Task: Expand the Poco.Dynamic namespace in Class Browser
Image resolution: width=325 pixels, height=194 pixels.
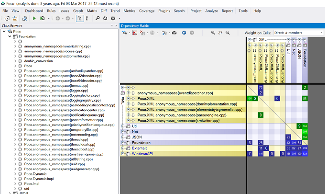Action: click(x=15, y=174)
